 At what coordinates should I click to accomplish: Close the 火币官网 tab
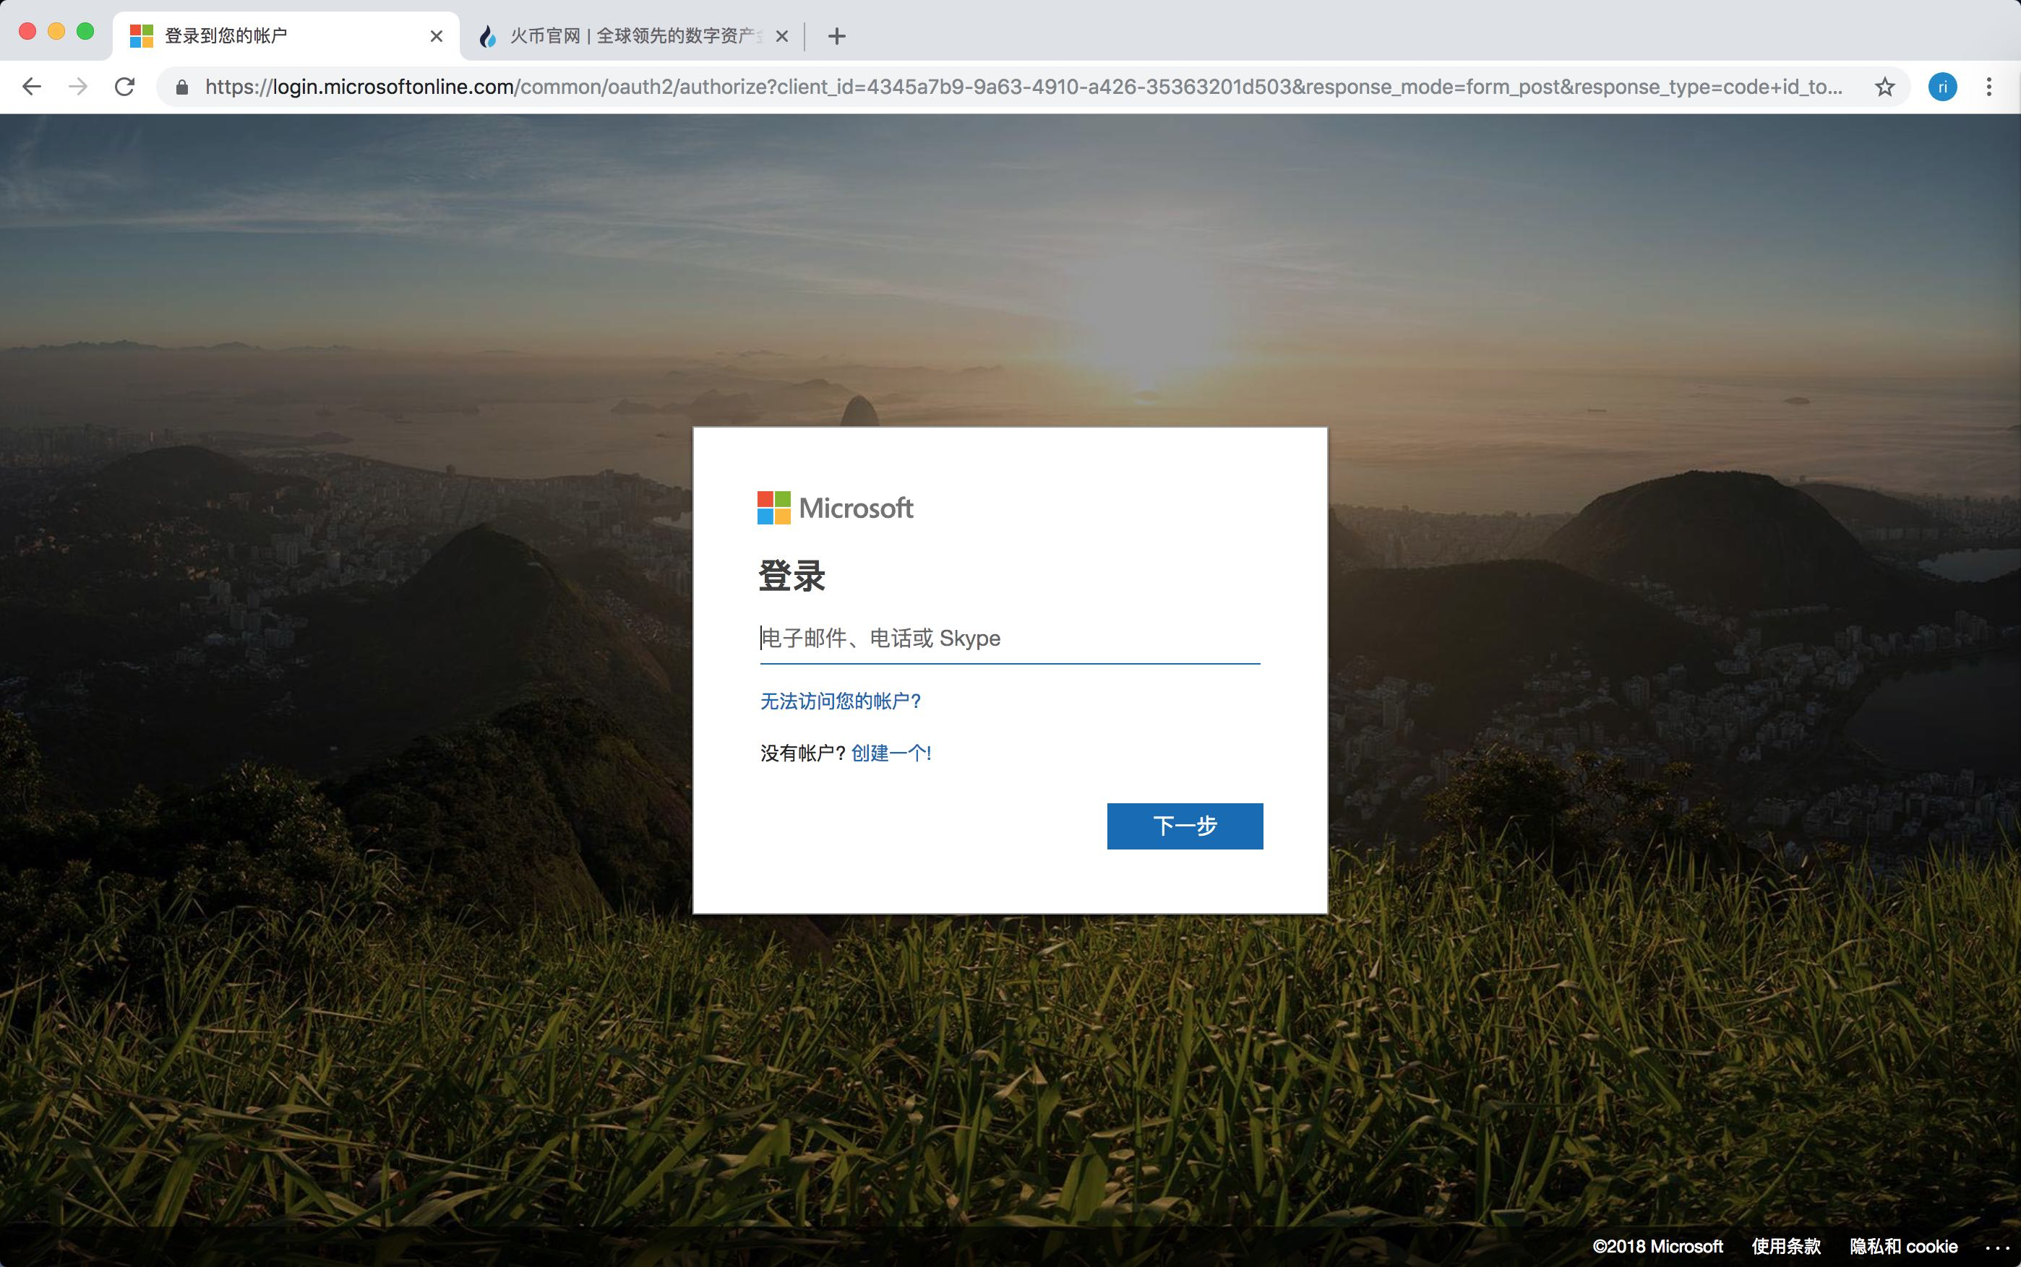(x=781, y=36)
